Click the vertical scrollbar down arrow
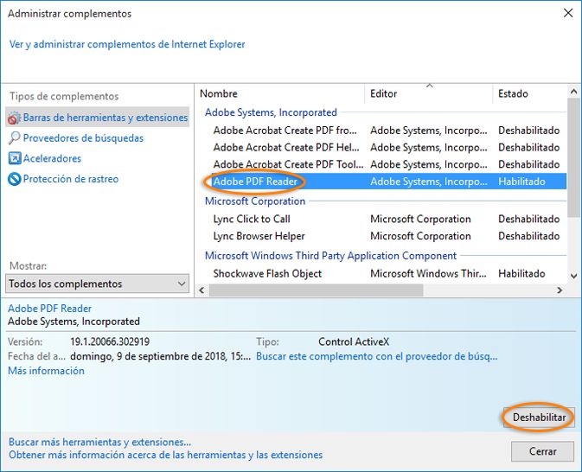The image size is (582, 472). [573, 276]
